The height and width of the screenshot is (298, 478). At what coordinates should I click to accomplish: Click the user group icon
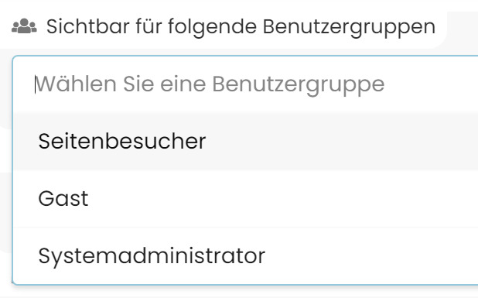(24, 26)
